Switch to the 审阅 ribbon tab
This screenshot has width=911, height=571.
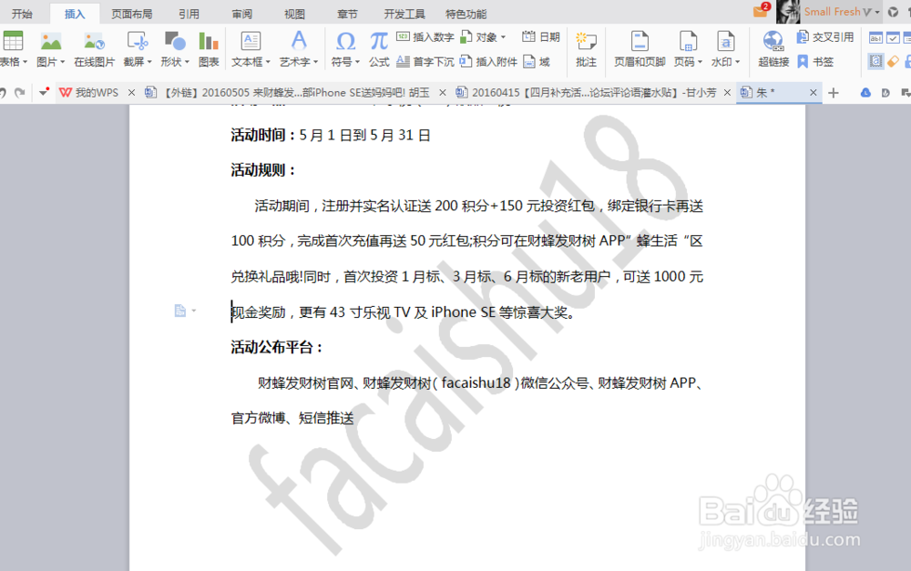coord(241,14)
